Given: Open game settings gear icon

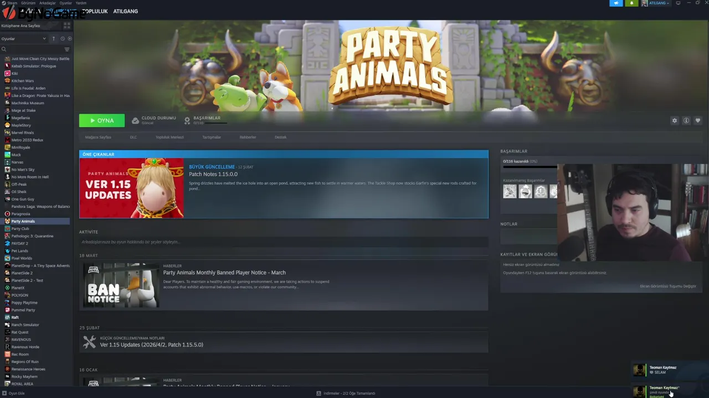Looking at the screenshot, I should (674, 121).
